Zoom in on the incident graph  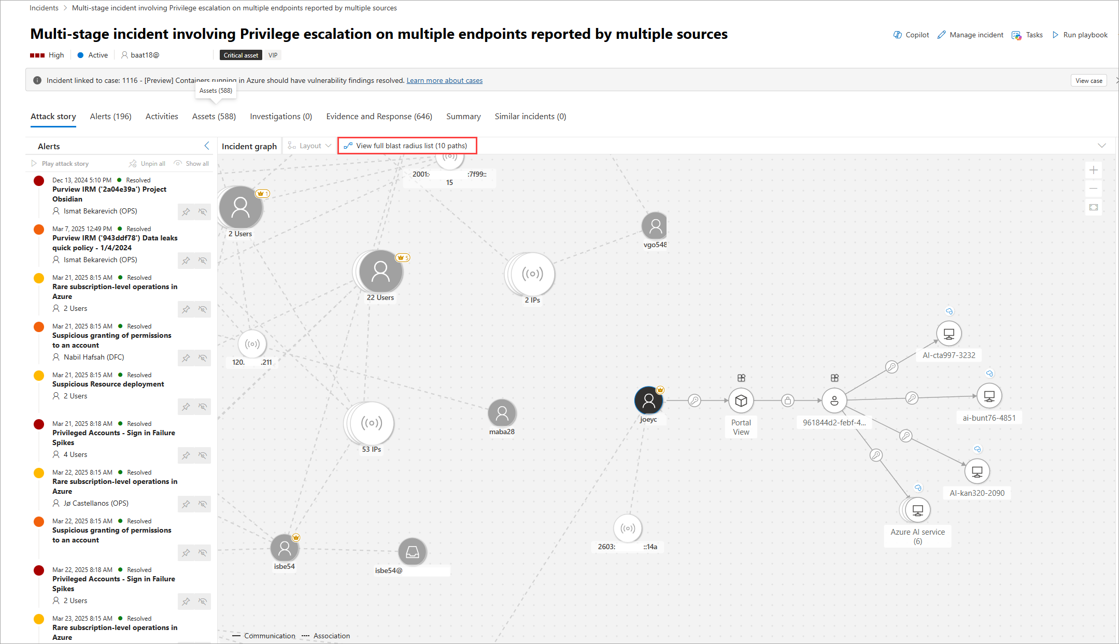point(1094,170)
